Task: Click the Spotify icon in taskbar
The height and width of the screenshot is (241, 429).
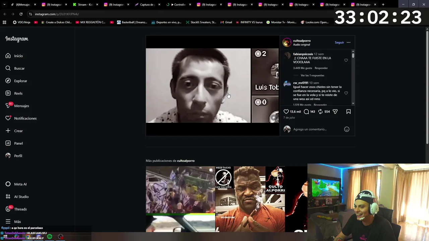Action: (50, 237)
